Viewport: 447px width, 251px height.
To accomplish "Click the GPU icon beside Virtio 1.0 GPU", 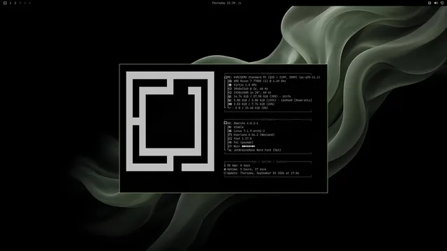I will [x=230, y=85].
